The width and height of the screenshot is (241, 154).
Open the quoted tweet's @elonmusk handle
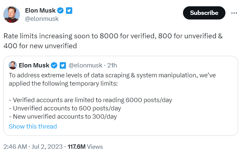[x=86, y=65]
